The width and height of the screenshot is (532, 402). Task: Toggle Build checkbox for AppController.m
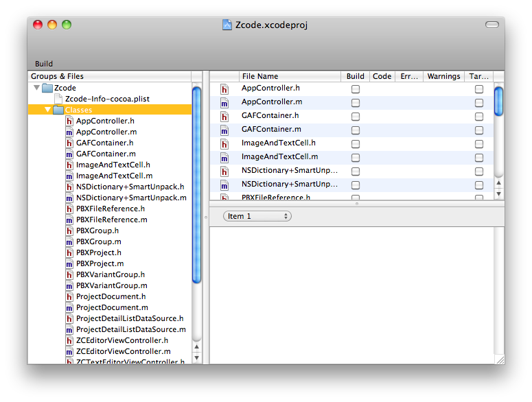355,103
